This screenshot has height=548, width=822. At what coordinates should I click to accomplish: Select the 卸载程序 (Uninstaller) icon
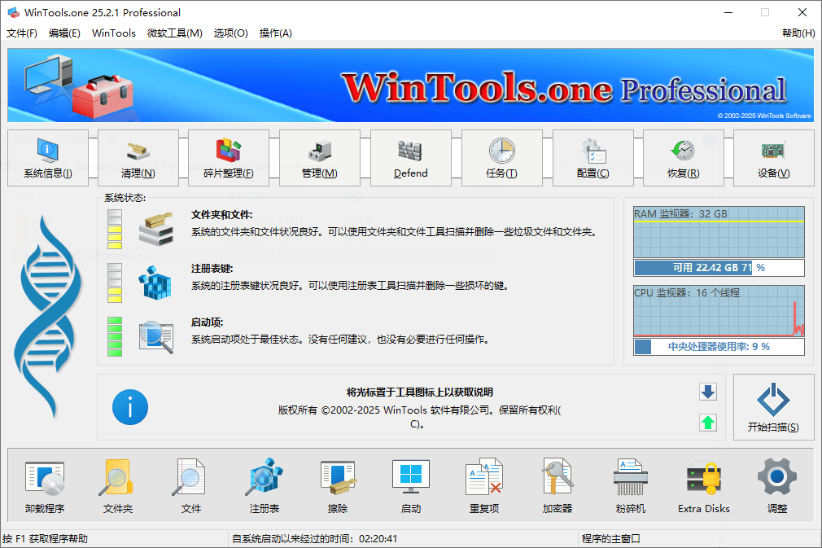tap(45, 485)
